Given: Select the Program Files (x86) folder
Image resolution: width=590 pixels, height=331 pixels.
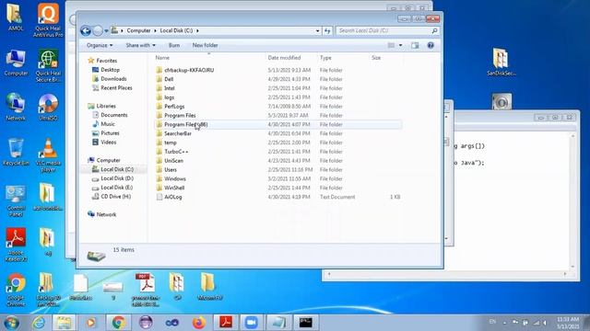Looking at the screenshot, I should 277,124.
